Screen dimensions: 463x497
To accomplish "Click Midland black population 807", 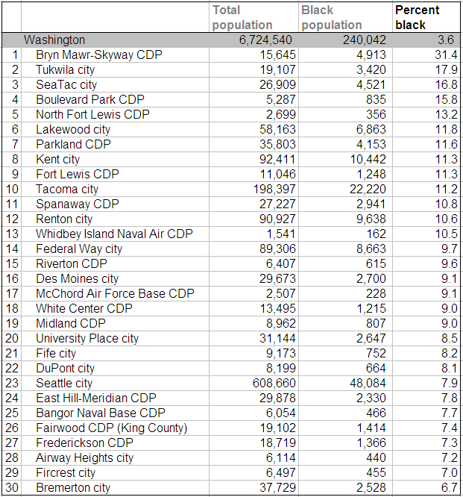I will tap(376, 323).
